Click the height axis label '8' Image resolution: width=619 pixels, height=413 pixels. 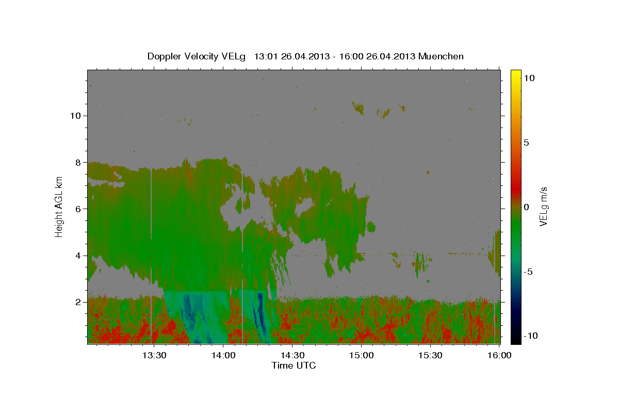(x=78, y=162)
